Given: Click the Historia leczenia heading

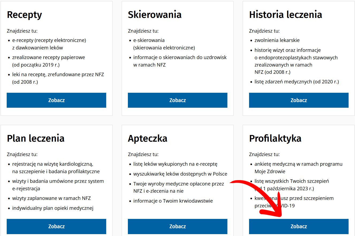Looking at the screenshot, I should click(285, 14).
